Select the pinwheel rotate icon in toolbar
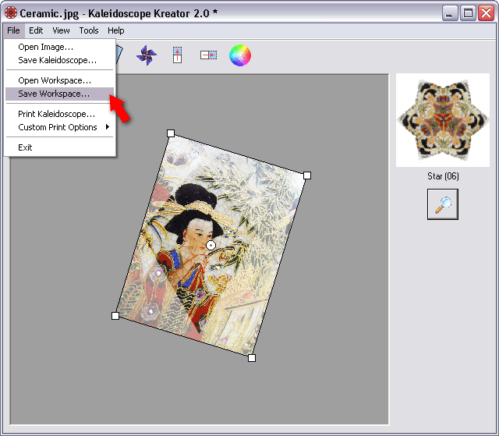 (147, 55)
